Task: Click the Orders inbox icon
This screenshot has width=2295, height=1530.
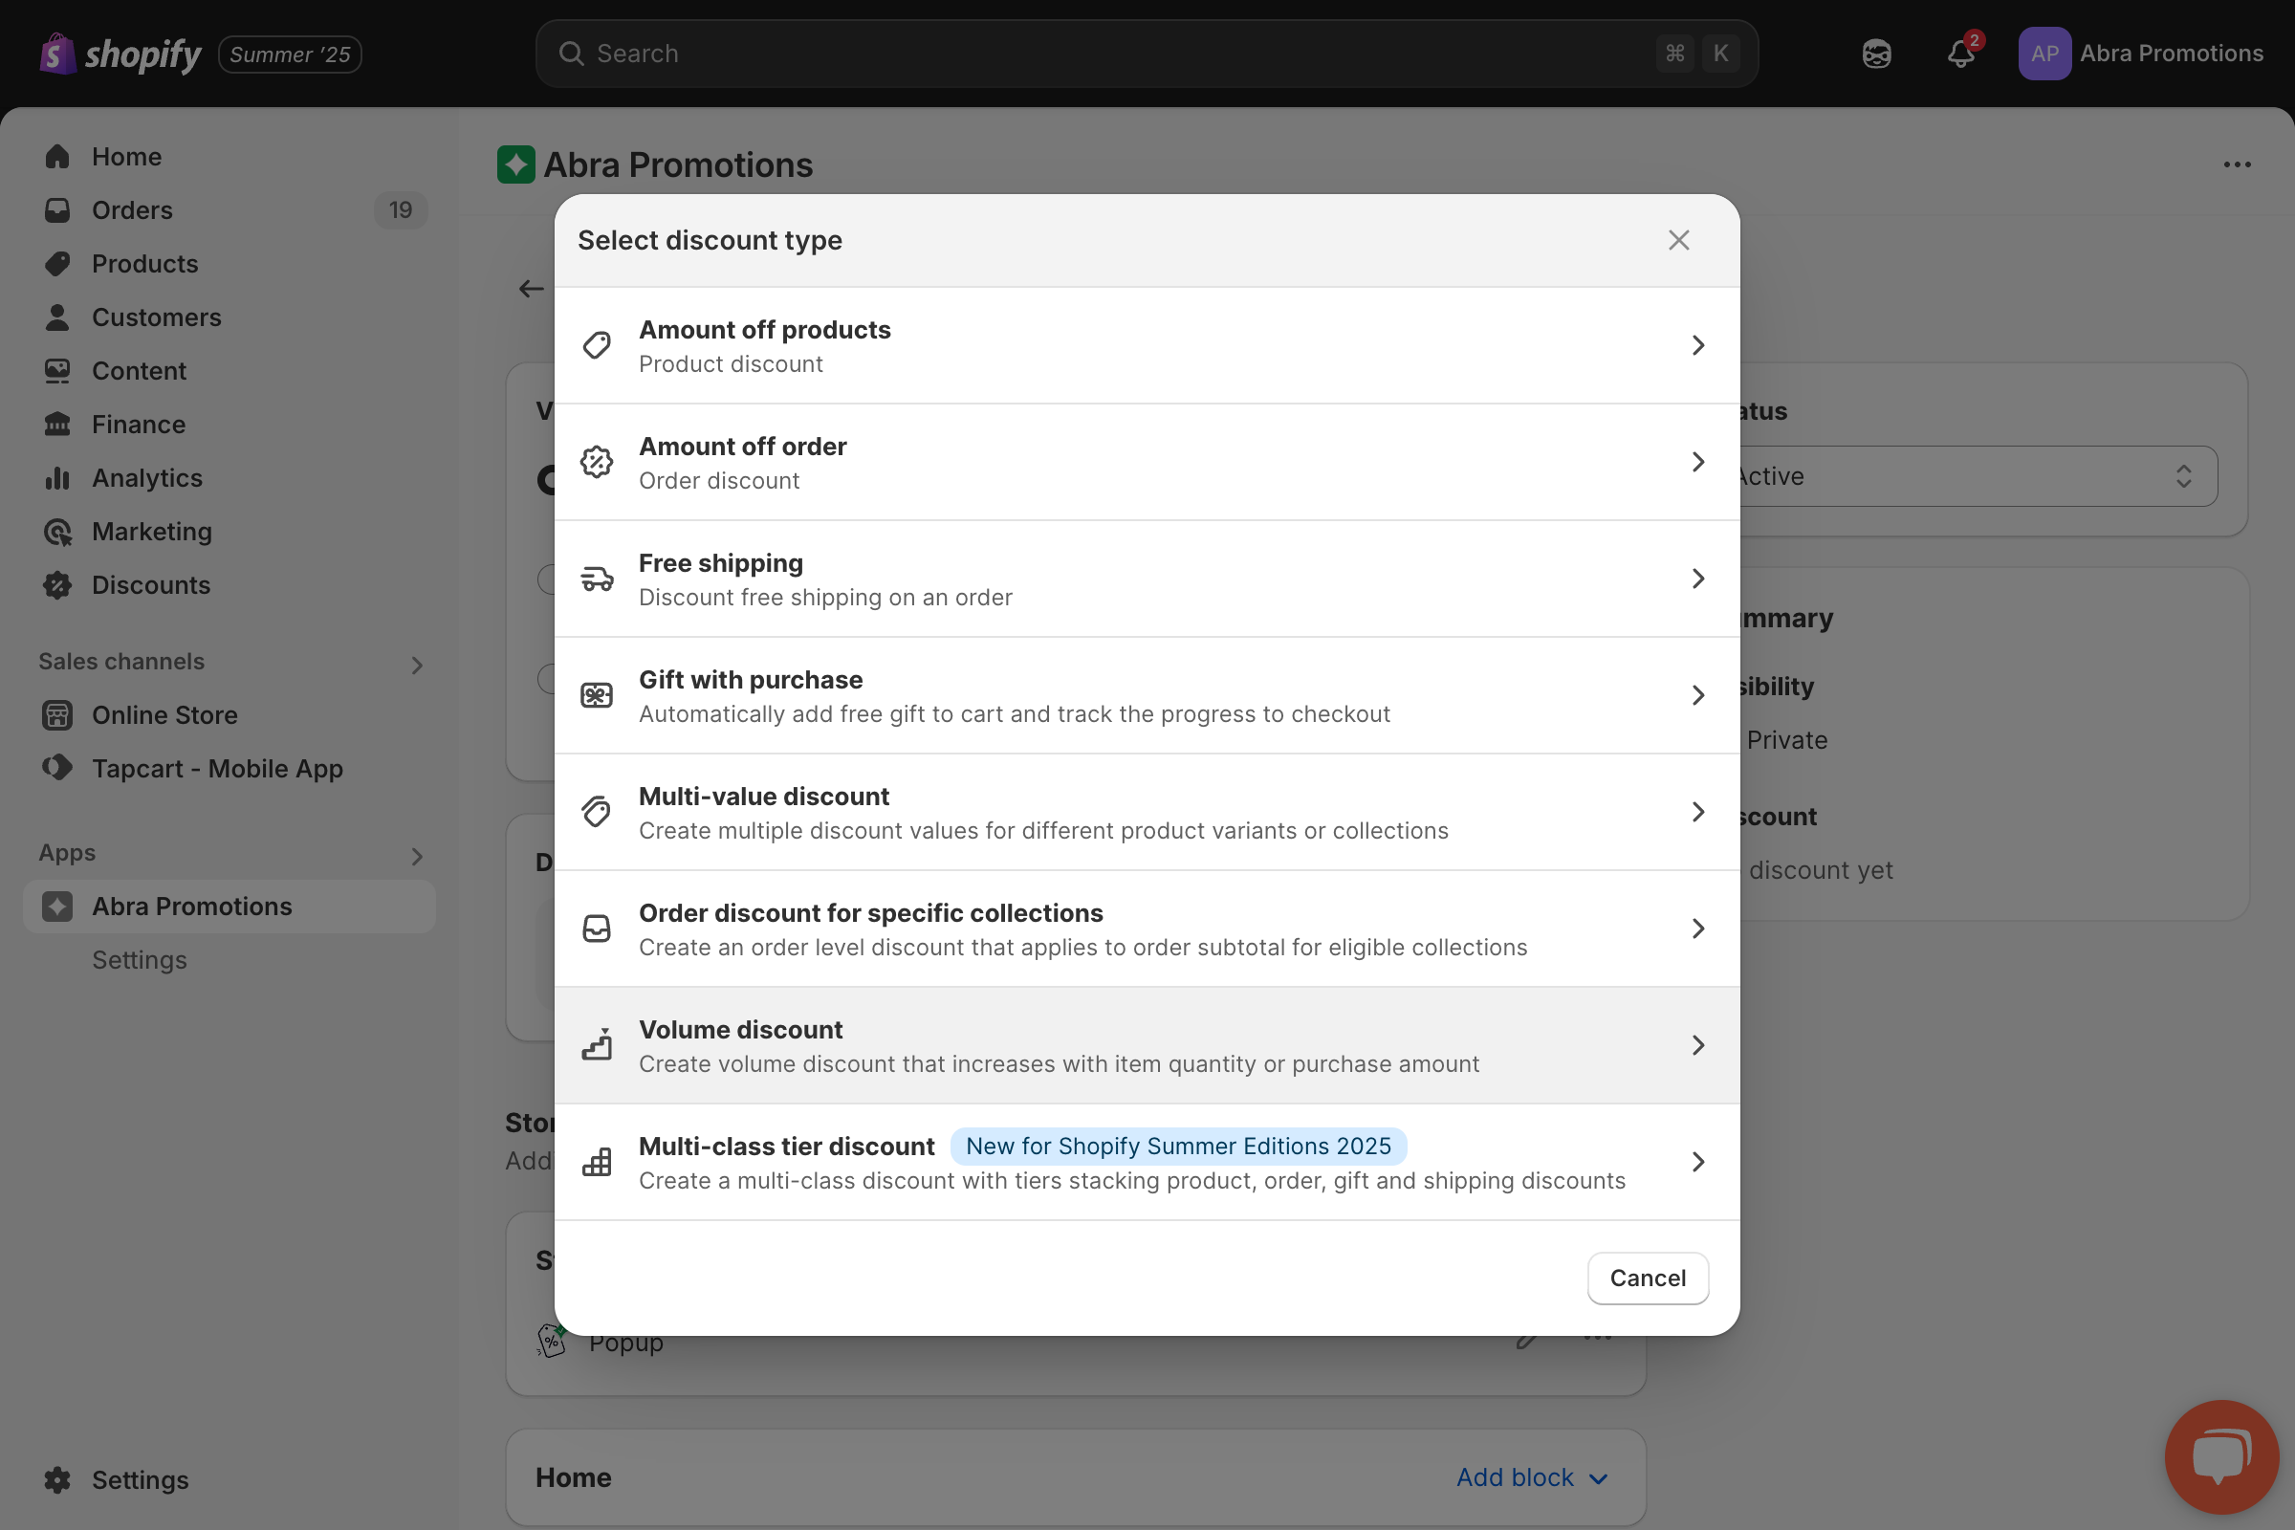Action: (57, 210)
